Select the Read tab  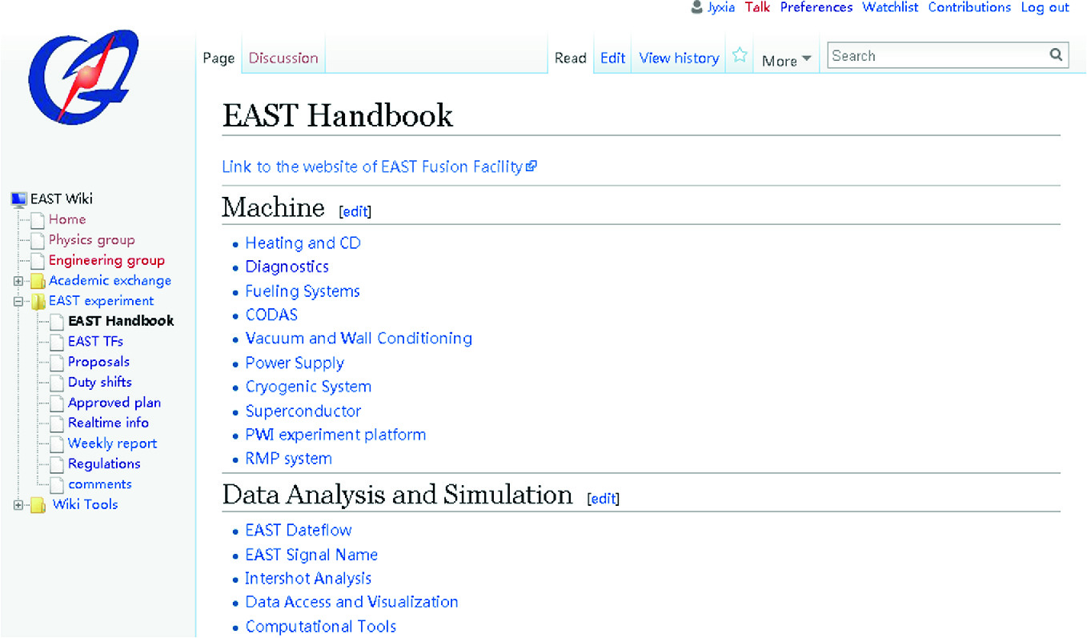point(571,58)
